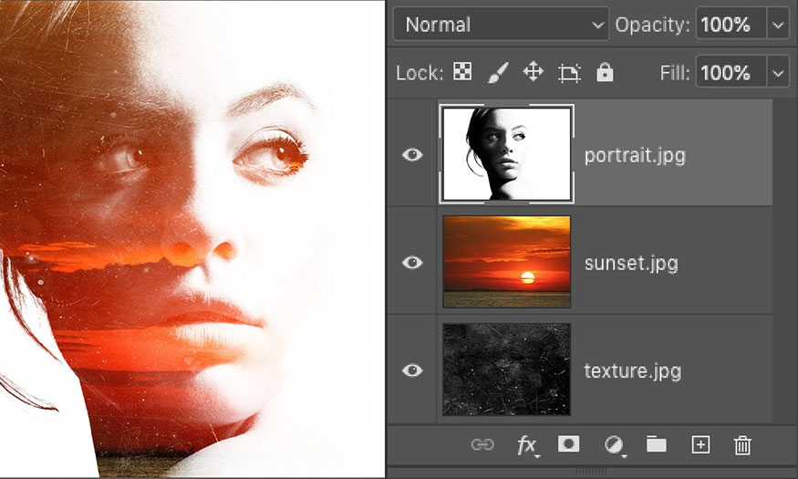
Task: Hide the texture.jpg layer
Action: (x=412, y=370)
